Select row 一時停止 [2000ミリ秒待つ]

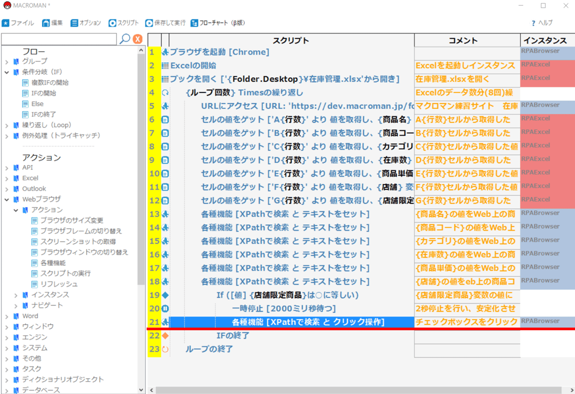click(x=292, y=308)
